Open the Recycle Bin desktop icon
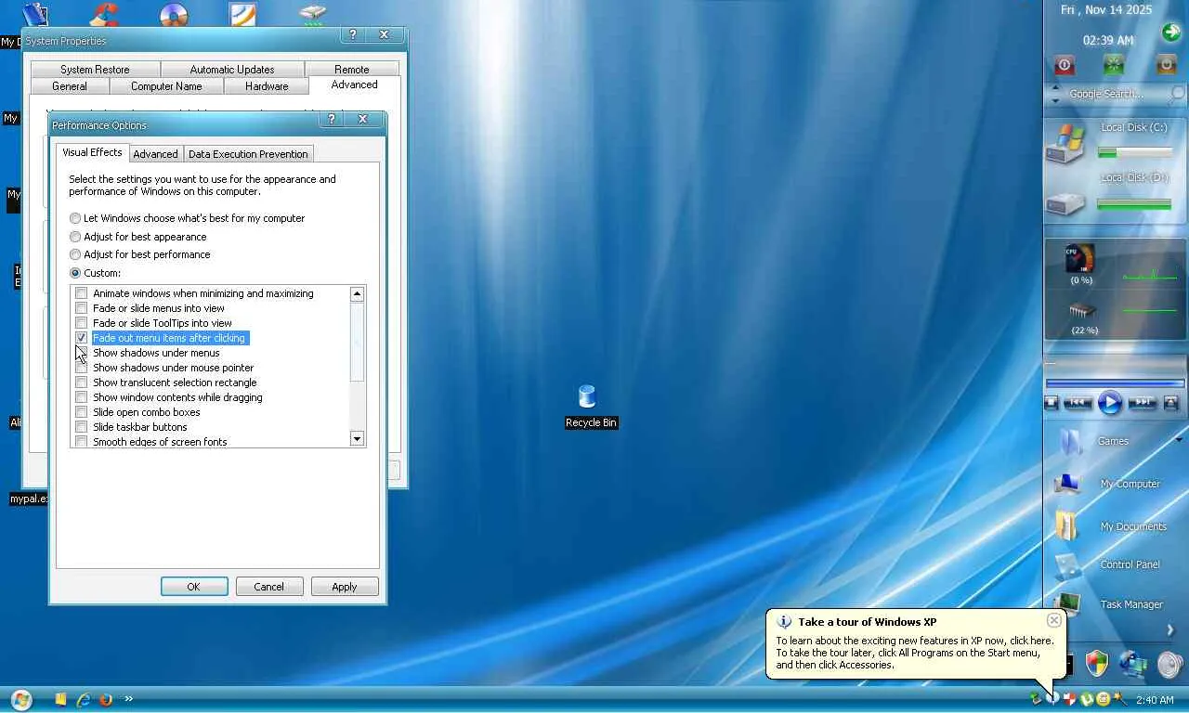This screenshot has width=1189, height=713. (587, 397)
